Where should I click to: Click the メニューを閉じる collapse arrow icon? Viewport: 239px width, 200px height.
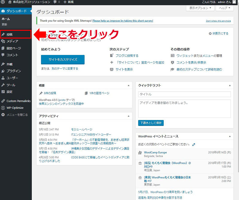coord(3,115)
